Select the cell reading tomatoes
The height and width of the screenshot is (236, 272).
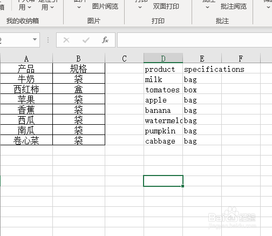163,89
